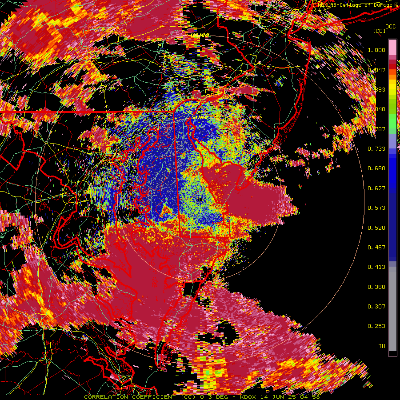Click the 0.360 legend value
Image resolution: width=400 pixels, height=400 pixels.
point(376,287)
